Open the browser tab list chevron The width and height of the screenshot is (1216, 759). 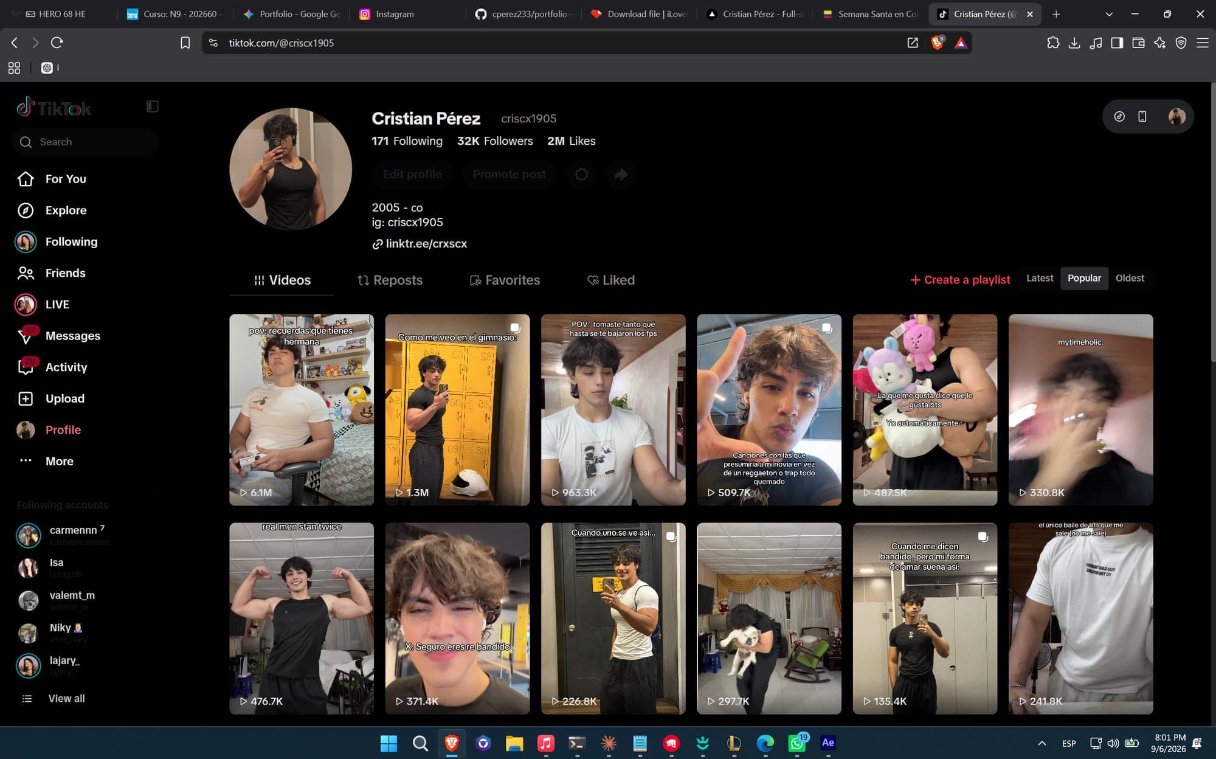click(x=1109, y=14)
